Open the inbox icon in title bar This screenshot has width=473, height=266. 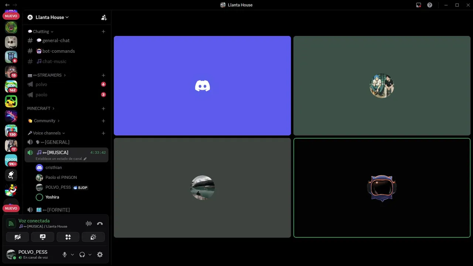pyautogui.click(x=418, y=5)
